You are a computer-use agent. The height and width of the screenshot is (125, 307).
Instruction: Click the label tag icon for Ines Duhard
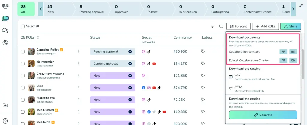[x=203, y=112]
